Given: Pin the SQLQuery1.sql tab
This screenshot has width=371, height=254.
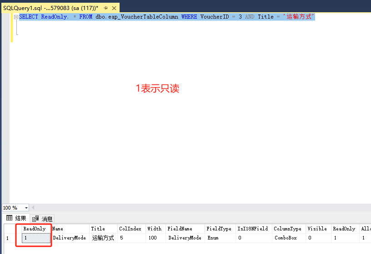Looking at the screenshot, I should point(105,8).
